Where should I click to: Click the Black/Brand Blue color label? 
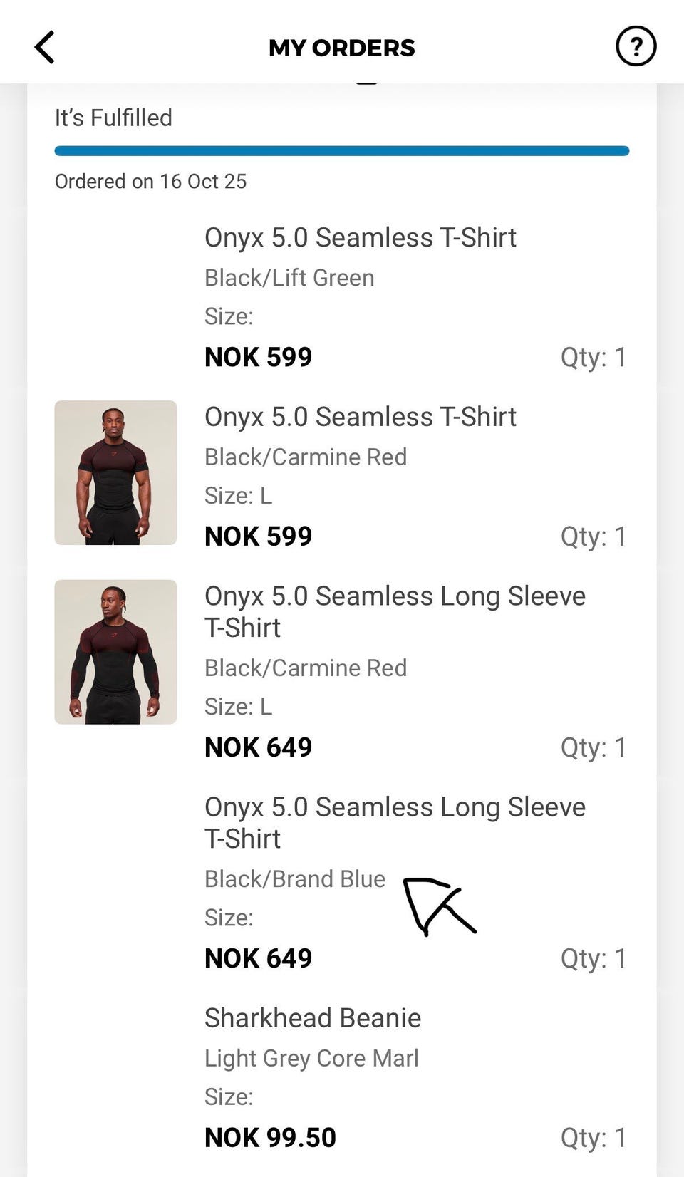point(295,879)
